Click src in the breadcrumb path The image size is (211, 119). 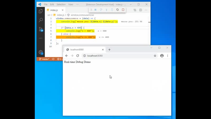pyautogui.click(x=49, y=15)
